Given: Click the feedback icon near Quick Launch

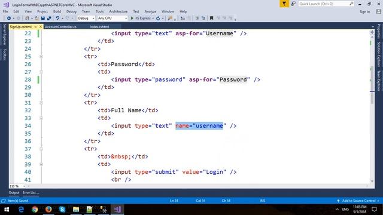Looking at the screenshot, I should pyautogui.click(x=293, y=4).
